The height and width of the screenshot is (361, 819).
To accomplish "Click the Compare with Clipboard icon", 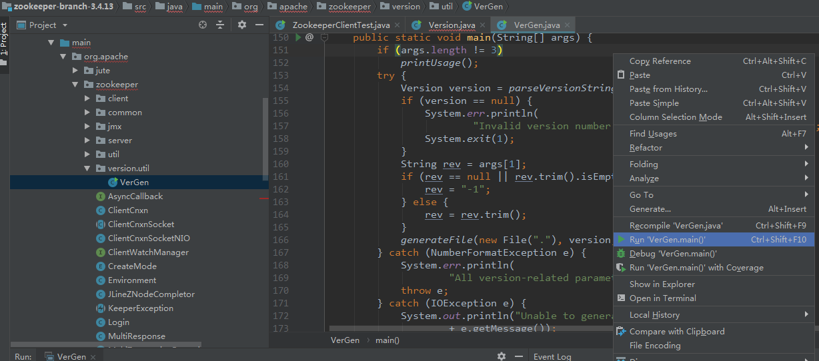I will click(x=621, y=332).
